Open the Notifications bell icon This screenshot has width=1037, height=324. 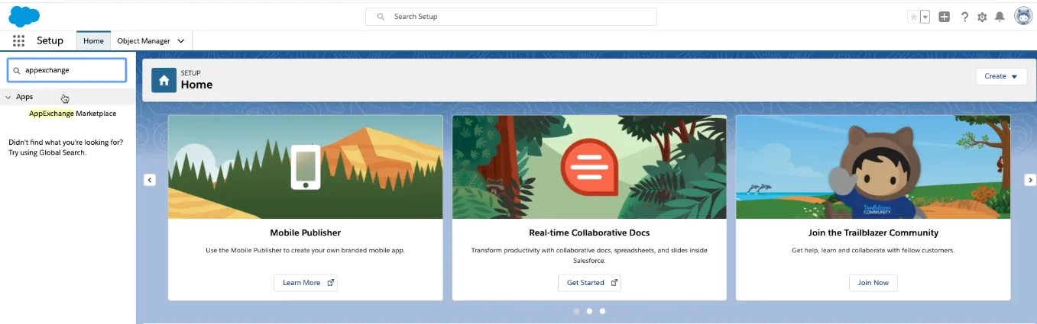1000,17
